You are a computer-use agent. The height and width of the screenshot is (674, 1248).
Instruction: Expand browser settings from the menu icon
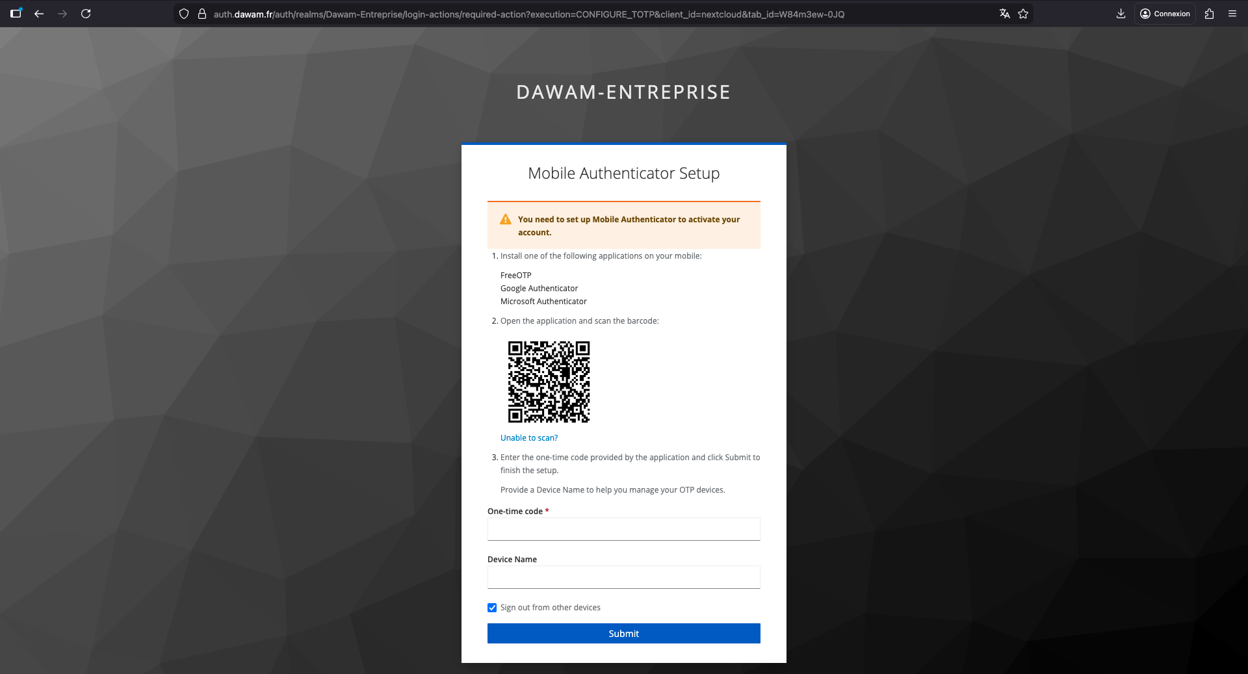point(1233,13)
